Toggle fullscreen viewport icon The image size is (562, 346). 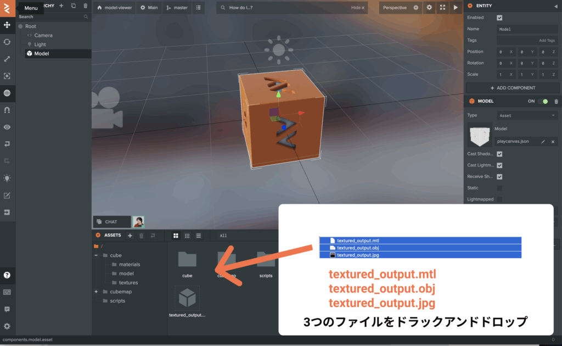point(443,8)
